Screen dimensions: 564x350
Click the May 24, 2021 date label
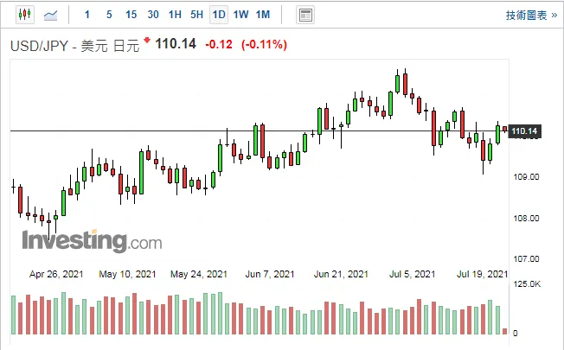pos(199,274)
